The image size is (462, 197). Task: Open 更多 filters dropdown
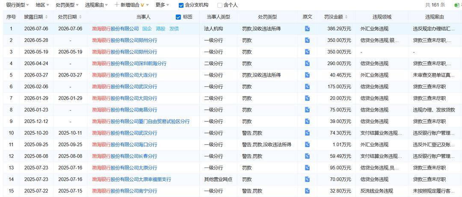[x=163, y=5]
